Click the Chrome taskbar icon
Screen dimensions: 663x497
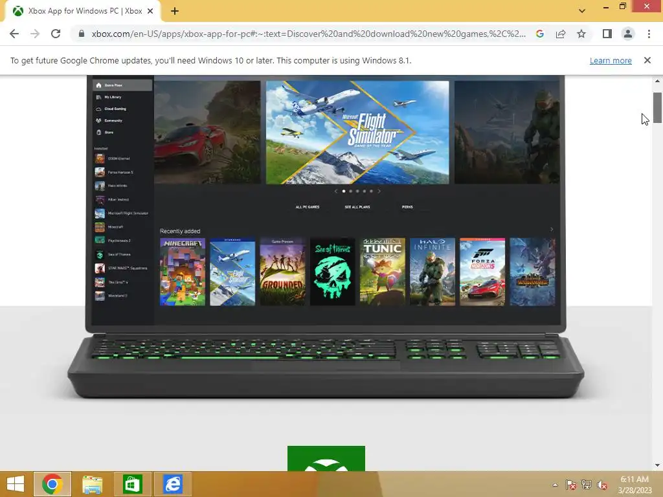pos(52,484)
